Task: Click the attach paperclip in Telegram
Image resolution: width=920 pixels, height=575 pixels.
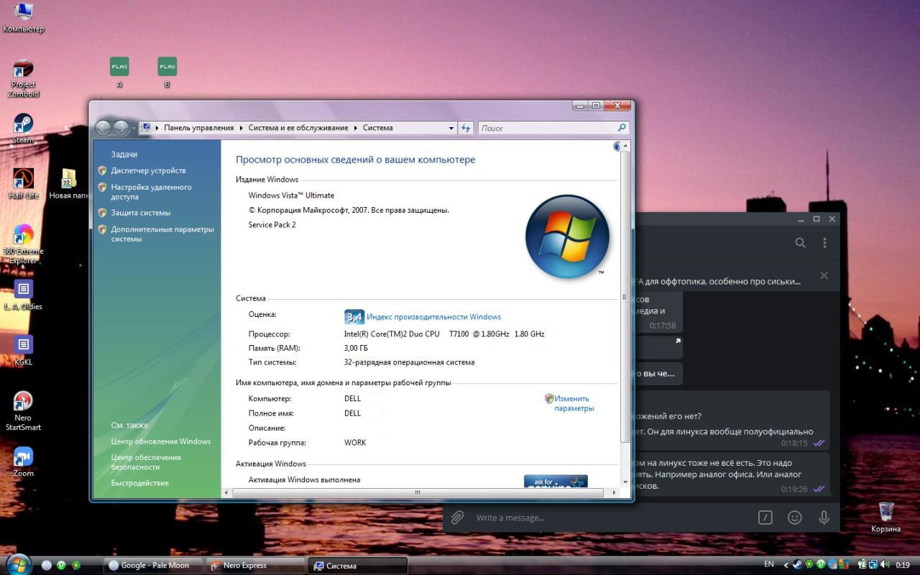Action: 456,517
